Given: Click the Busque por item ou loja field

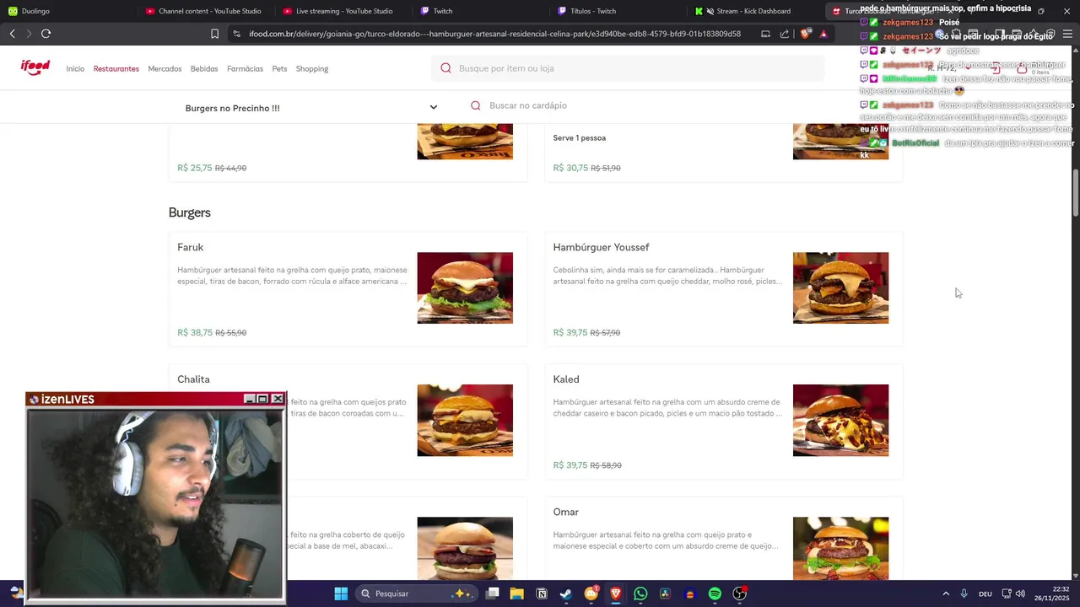Looking at the screenshot, I should pos(628,68).
